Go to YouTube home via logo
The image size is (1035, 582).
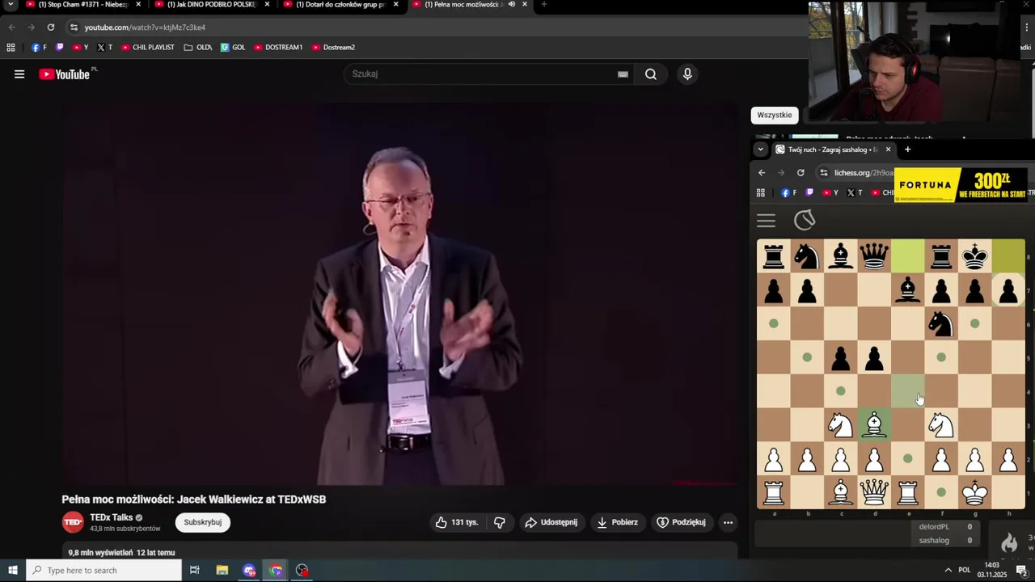tap(65, 74)
